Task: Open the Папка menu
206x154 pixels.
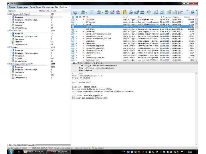Action: click(32, 7)
